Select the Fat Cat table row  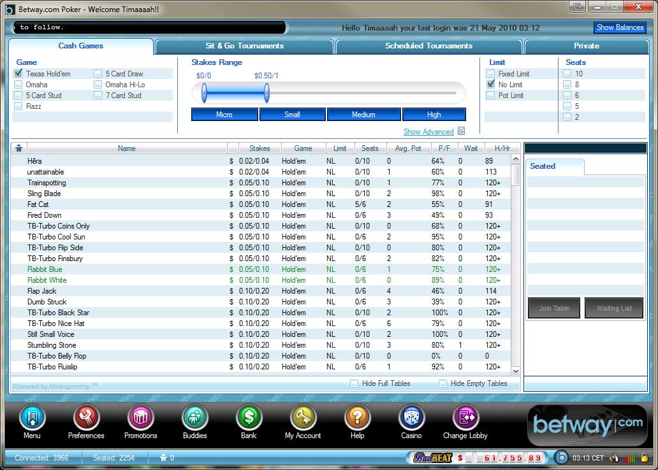pos(261,204)
